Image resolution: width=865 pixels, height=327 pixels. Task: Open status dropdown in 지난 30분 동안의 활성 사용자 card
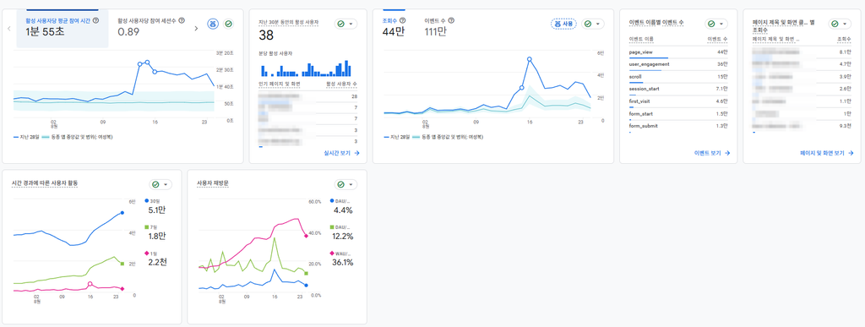pos(345,24)
